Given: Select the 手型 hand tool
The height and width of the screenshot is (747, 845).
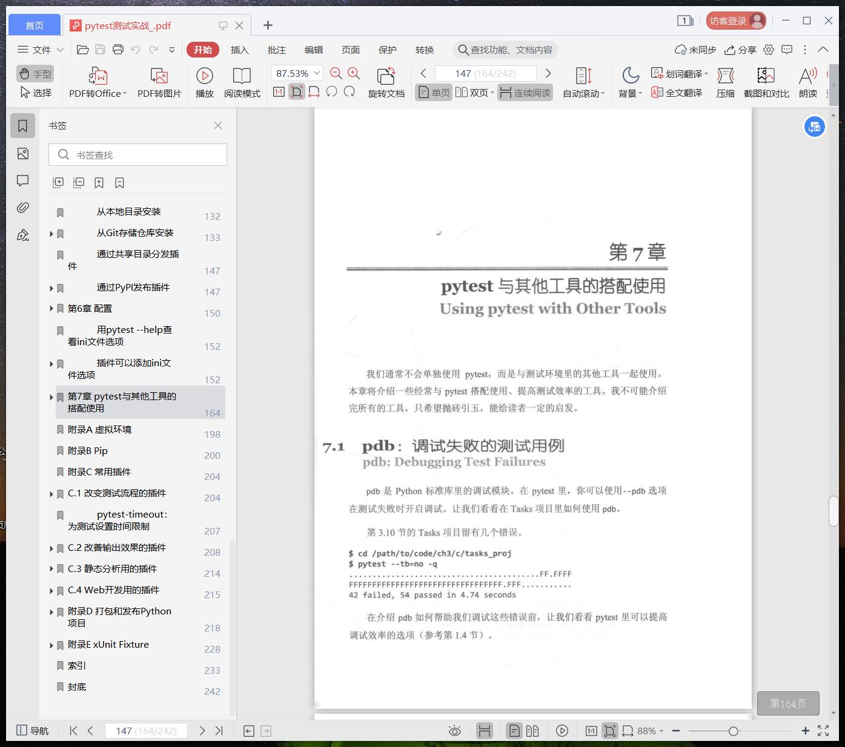Looking at the screenshot, I should [35, 74].
